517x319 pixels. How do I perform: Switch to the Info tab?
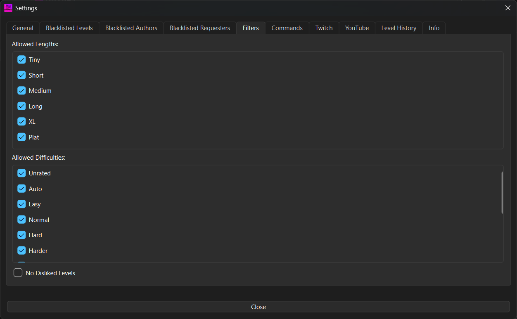coord(434,28)
